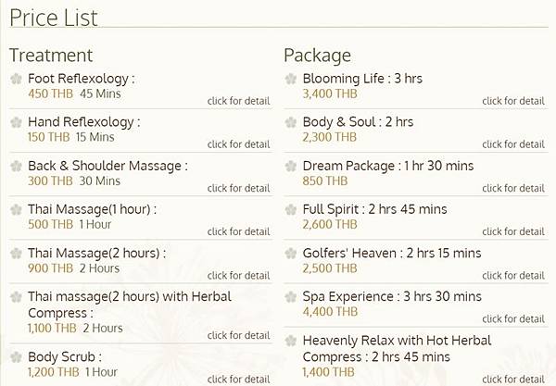This screenshot has width=556, height=386.
Task: Show details for Full Spirit package
Action: tap(513, 231)
